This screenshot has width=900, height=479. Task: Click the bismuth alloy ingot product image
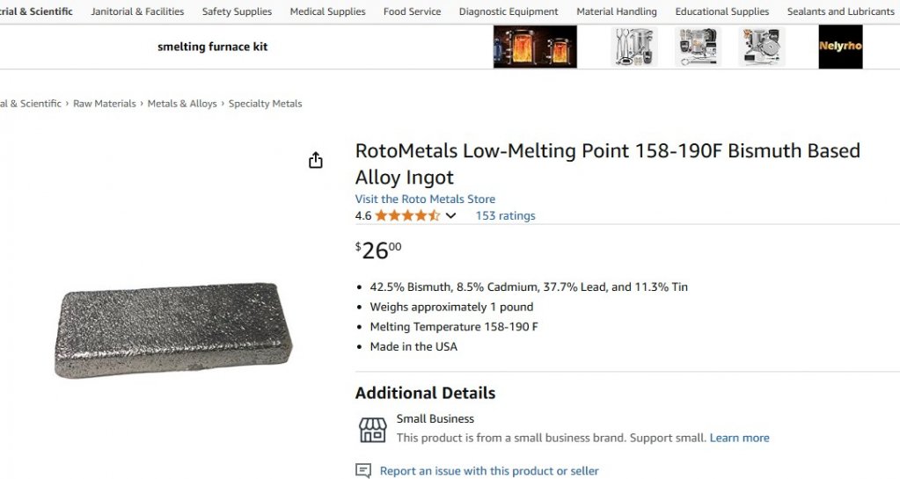[x=173, y=330]
